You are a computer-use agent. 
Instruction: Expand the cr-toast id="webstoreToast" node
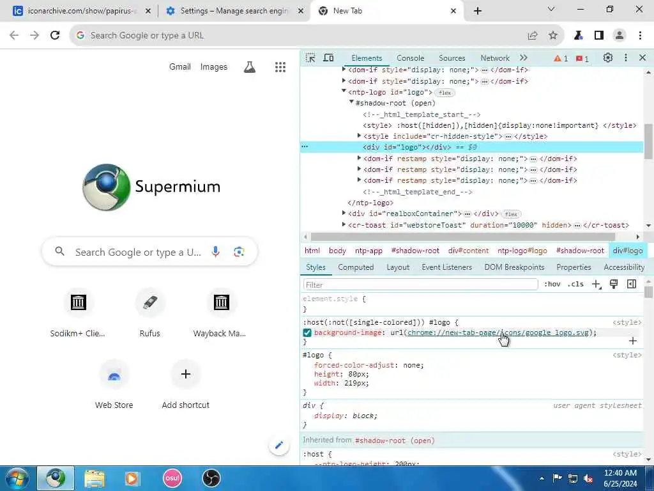(344, 224)
